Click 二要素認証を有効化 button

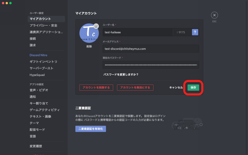[91, 129]
